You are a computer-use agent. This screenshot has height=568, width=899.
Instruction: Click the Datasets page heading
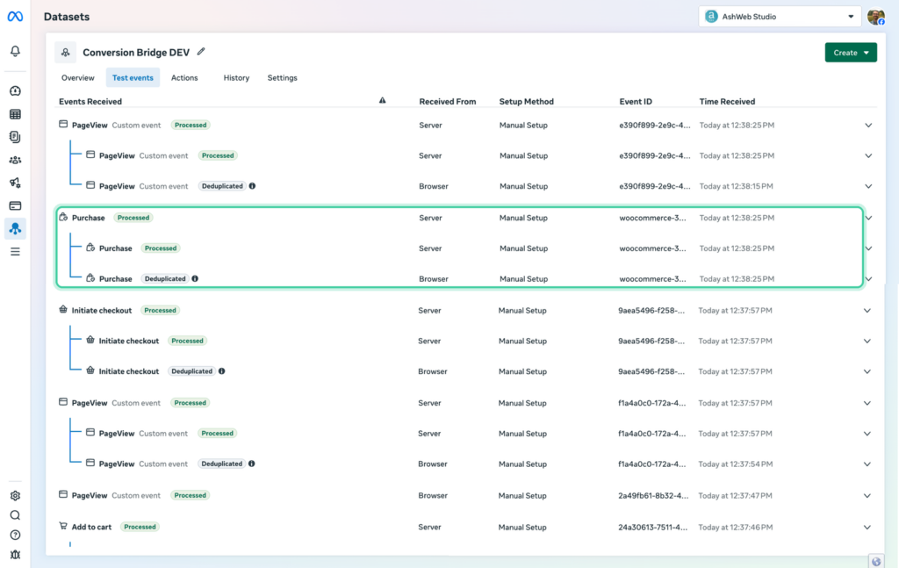67,17
